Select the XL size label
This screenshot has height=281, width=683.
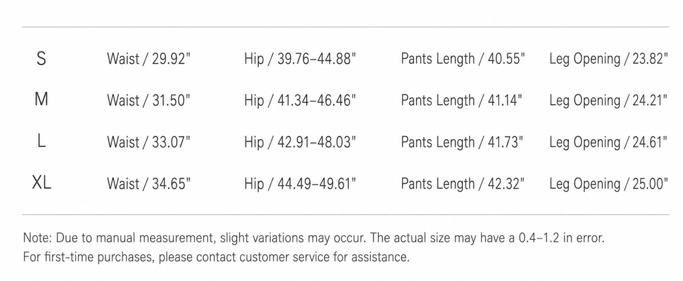(41, 183)
